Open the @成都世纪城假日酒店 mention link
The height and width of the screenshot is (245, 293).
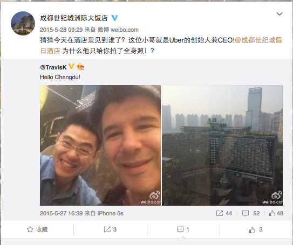(x=161, y=45)
